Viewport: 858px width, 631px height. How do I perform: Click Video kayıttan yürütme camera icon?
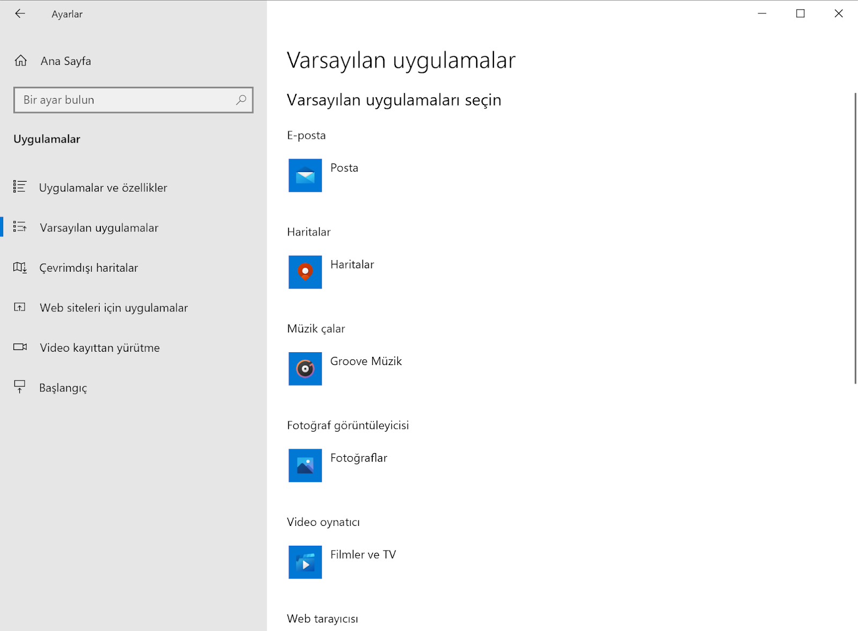point(20,347)
